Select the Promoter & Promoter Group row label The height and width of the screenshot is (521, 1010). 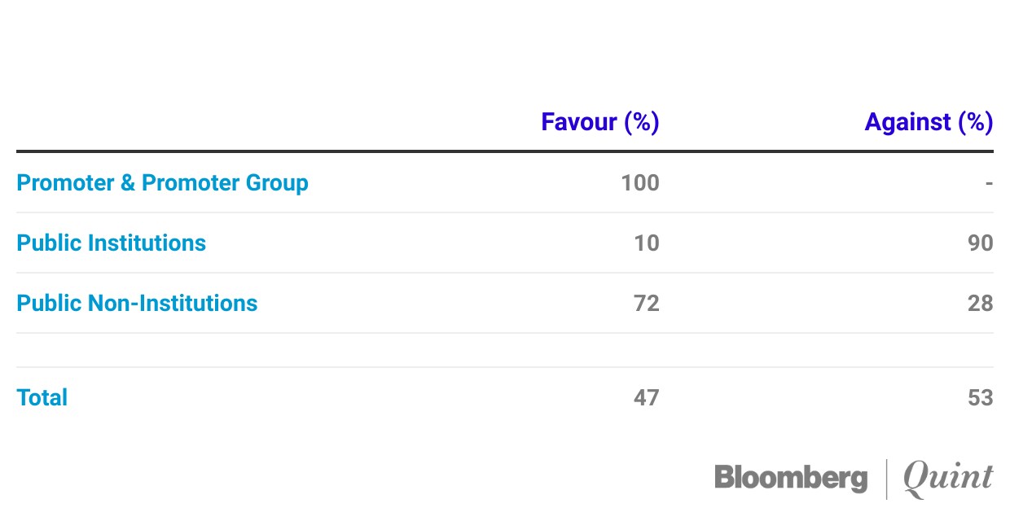[x=162, y=182]
